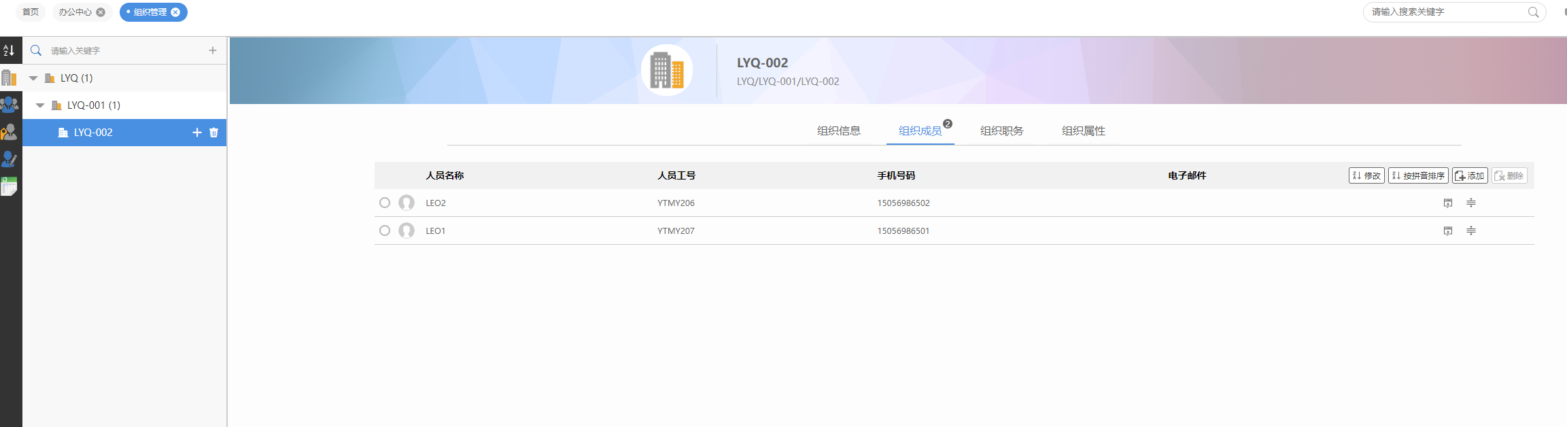1567x427 pixels.
Task: Collapse the LYQ root tree node
Action: 33,78
